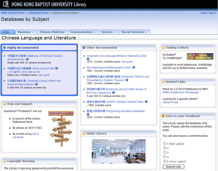Click the icon next to Help and Support heading
The width and height of the screenshot is (218, 171).
point(5,104)
